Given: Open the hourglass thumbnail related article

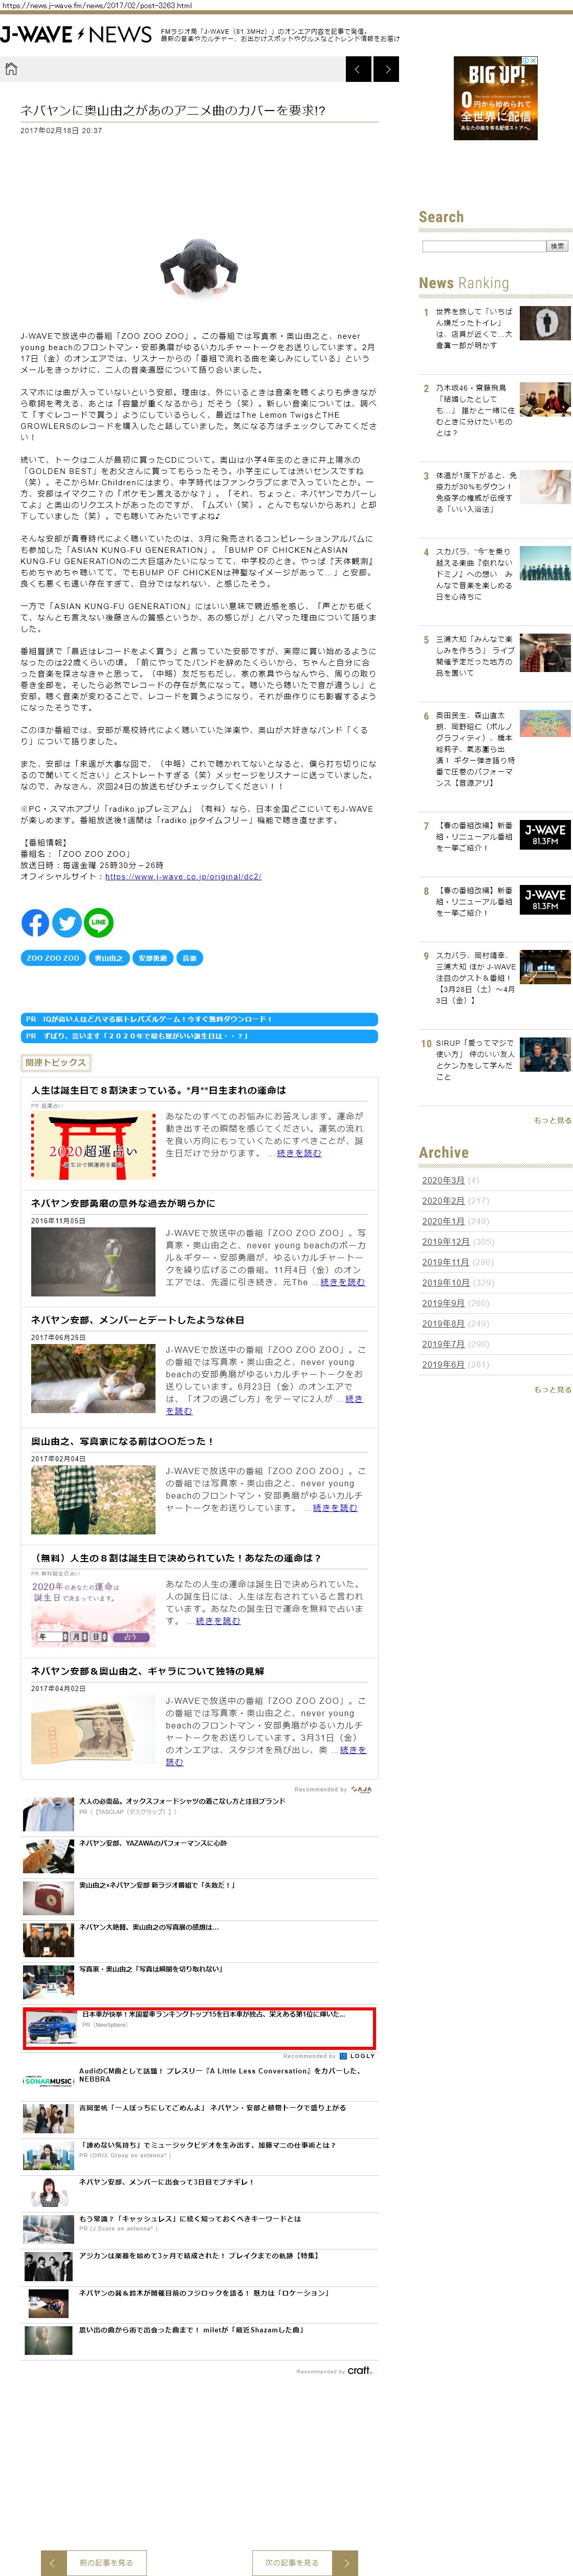Looking at the screenshot, I should point(93,1262).
